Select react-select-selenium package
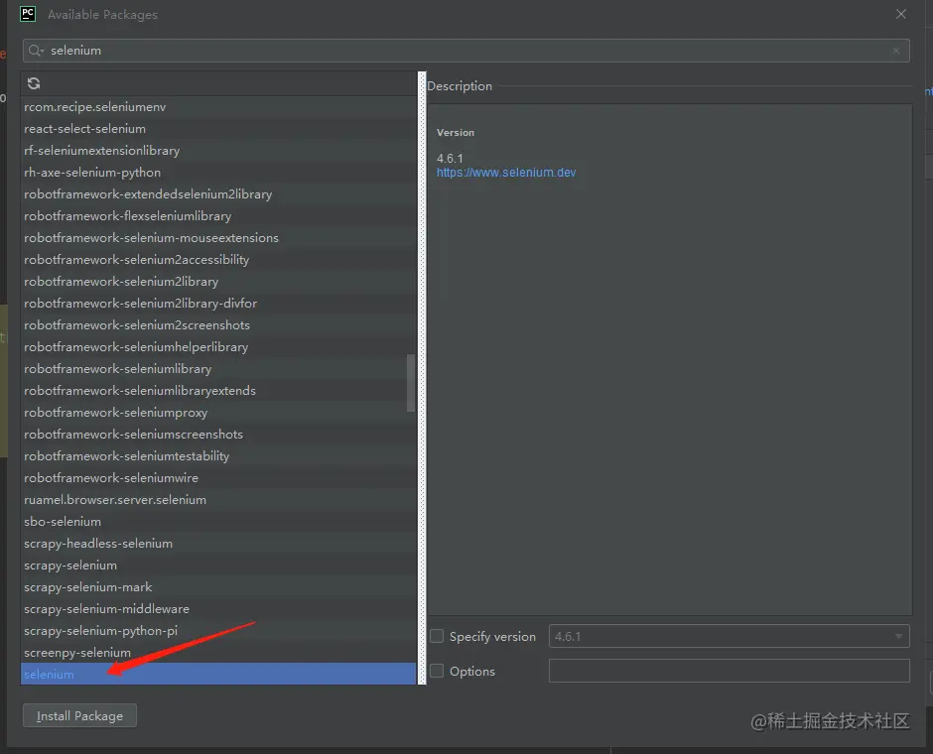Screen dimensions: 933x754 pyautogui.click(x=218, y=129)
